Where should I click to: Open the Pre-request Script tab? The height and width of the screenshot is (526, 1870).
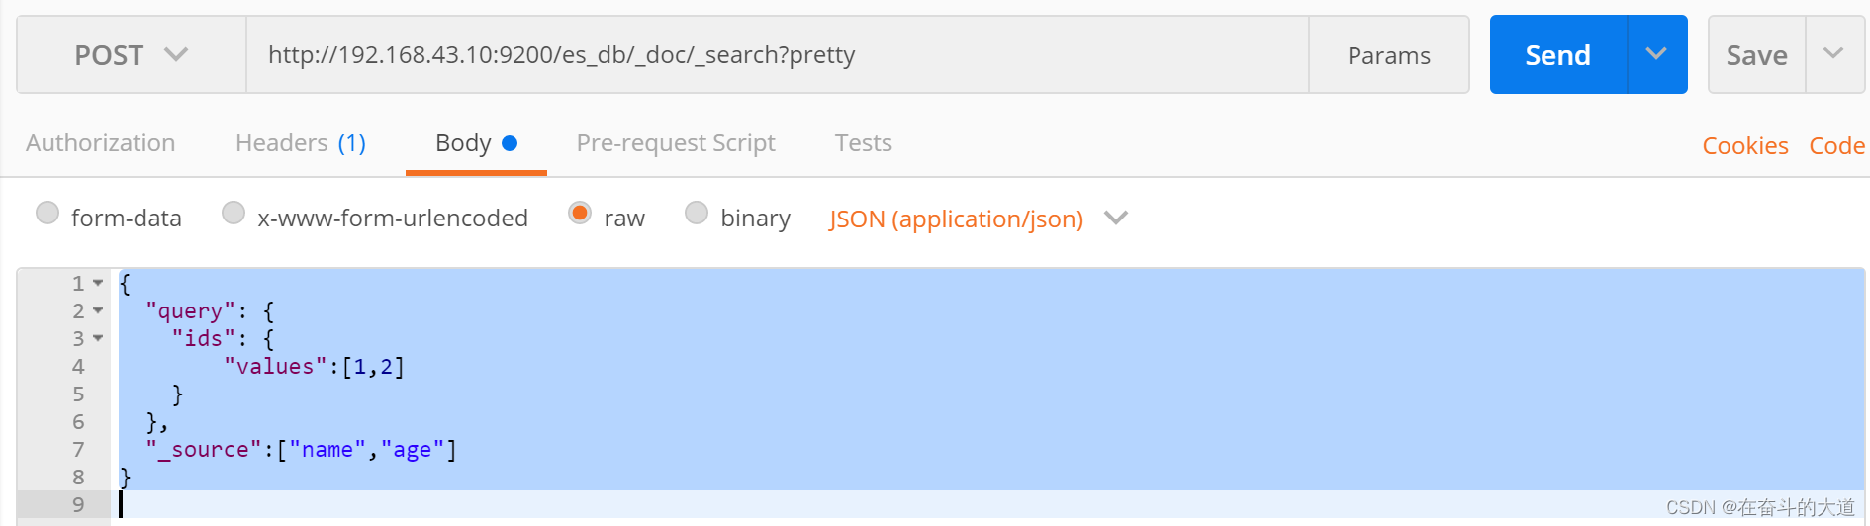point(676,143)
